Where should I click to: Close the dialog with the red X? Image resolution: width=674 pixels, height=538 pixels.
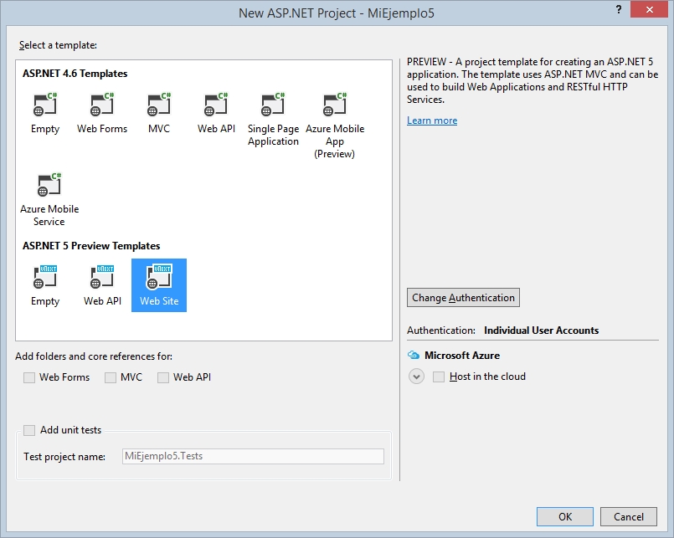pyautogui.click(x=650, y=9)
